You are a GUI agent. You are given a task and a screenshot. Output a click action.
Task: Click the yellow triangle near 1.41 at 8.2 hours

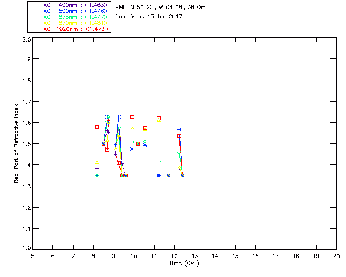click(x=97, y=162)
